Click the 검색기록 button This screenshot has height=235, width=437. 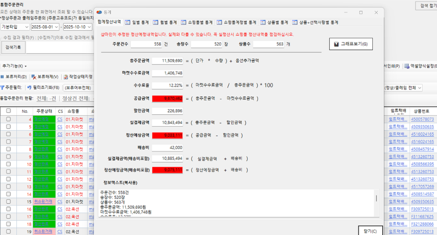coord(13,47)
